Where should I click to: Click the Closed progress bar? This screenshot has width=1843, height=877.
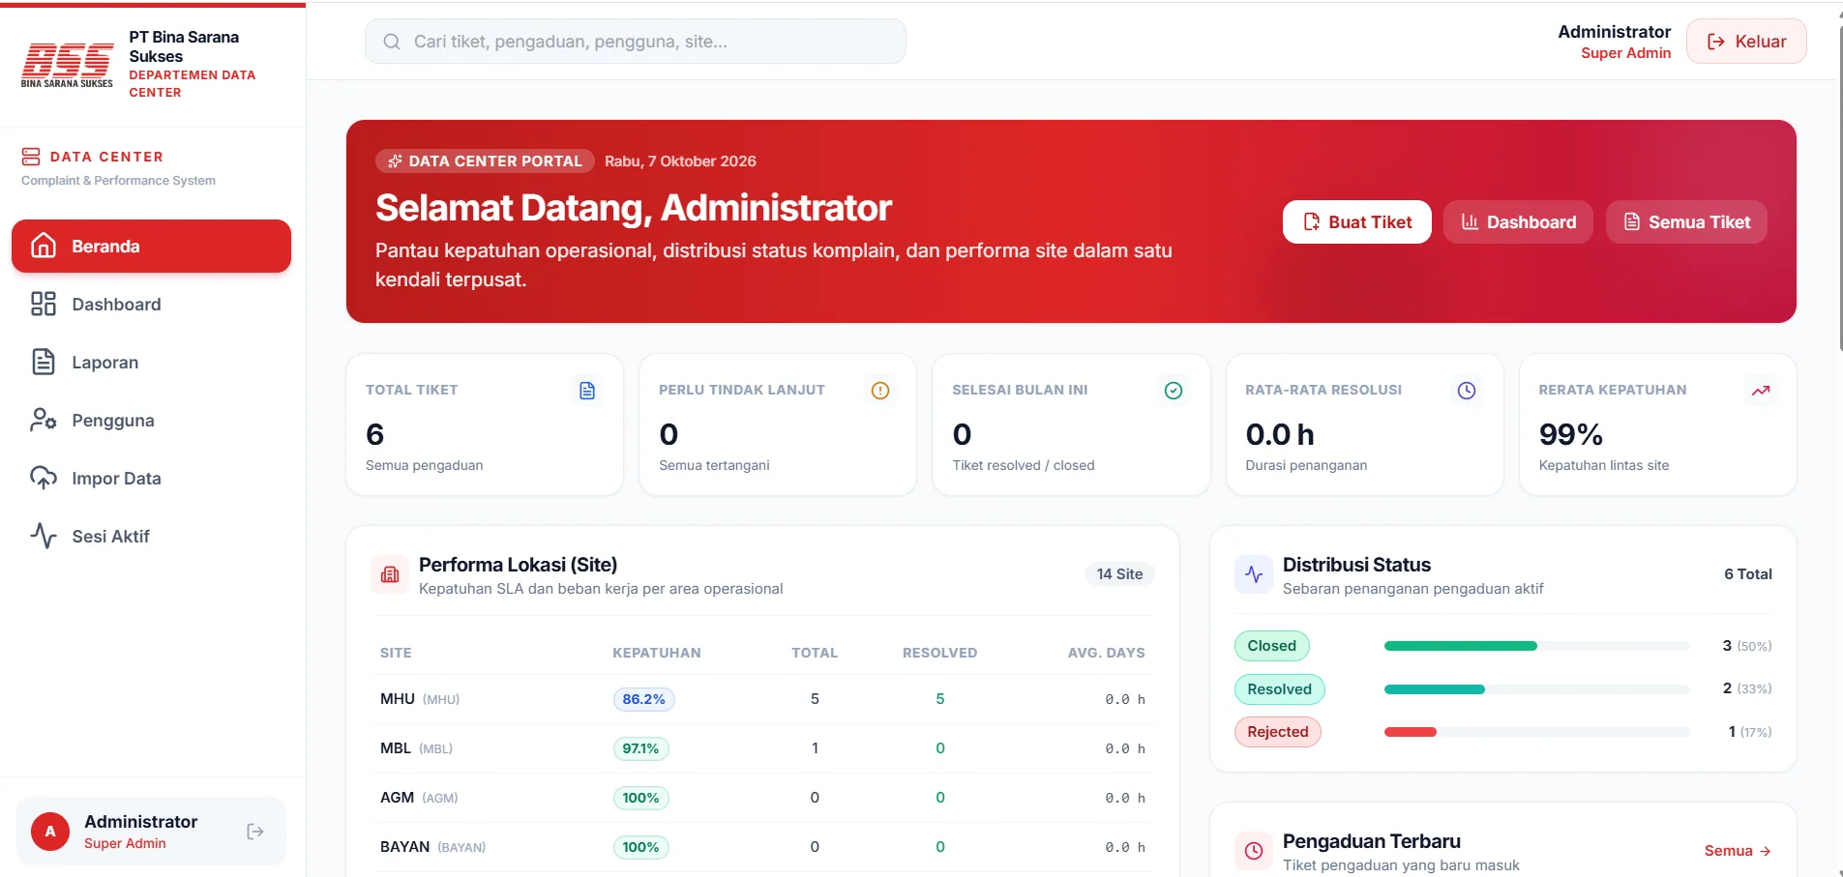(1537, 646)
